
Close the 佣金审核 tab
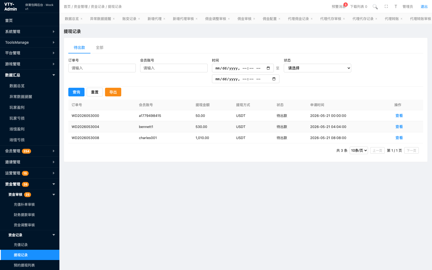[x=254, y=19]
